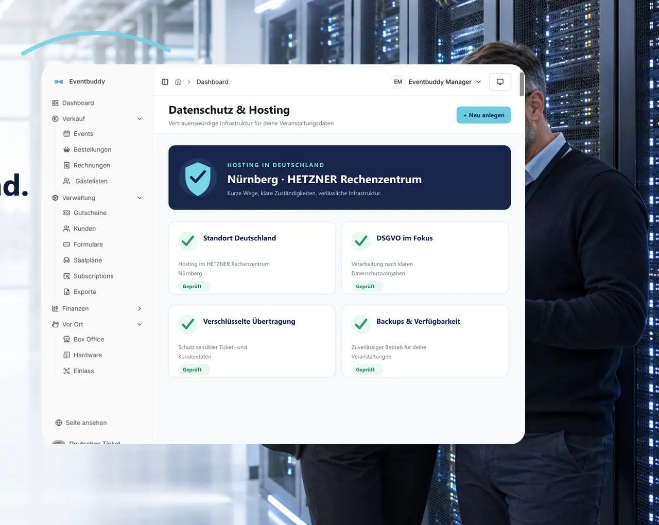Open the home icon in breadcrumb
Viewport: 659px width, 525px height.
click(178, 82)
